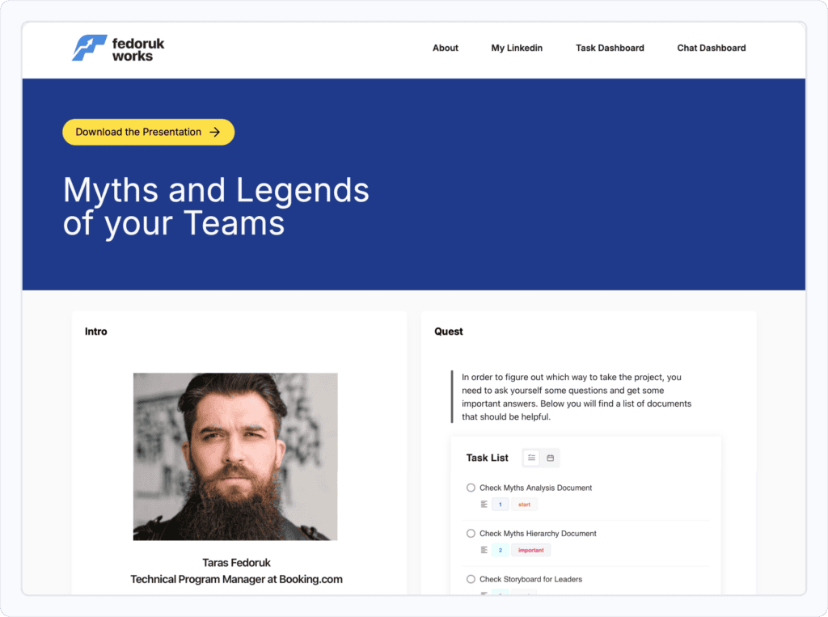
Task: Click the orange start tag
Action: point(524,505)
